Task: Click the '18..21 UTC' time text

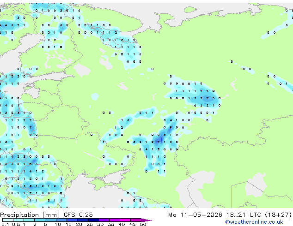Action: 244,215
